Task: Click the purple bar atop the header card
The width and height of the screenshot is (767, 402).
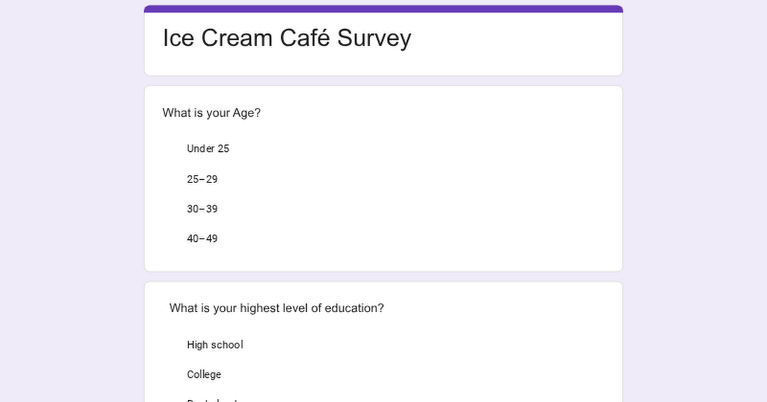Action: pyautogui.click(x=383, y=9)
